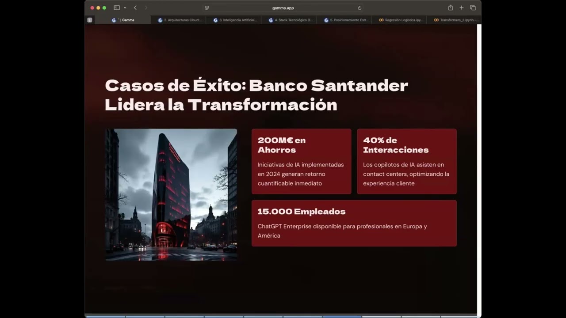Screen dimensions: 566x318
Task: Switch to the 'Transformers_II.ipynb' tab
Action: coord(455,20)
